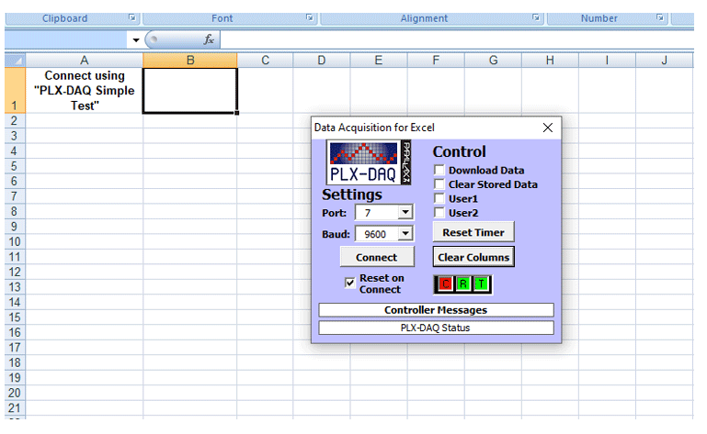Select row 21 header
707x434 pixels.
pyautogui.click(x=15, y=408)
